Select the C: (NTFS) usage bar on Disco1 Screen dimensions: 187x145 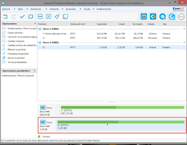tap(123, 107)
